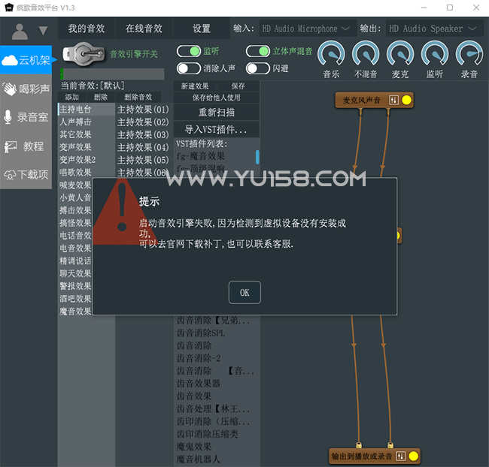Open the 下载项 downloads section
Image resolution: width=489 pixels, height=467 pixels.
(x=26, y=175)
